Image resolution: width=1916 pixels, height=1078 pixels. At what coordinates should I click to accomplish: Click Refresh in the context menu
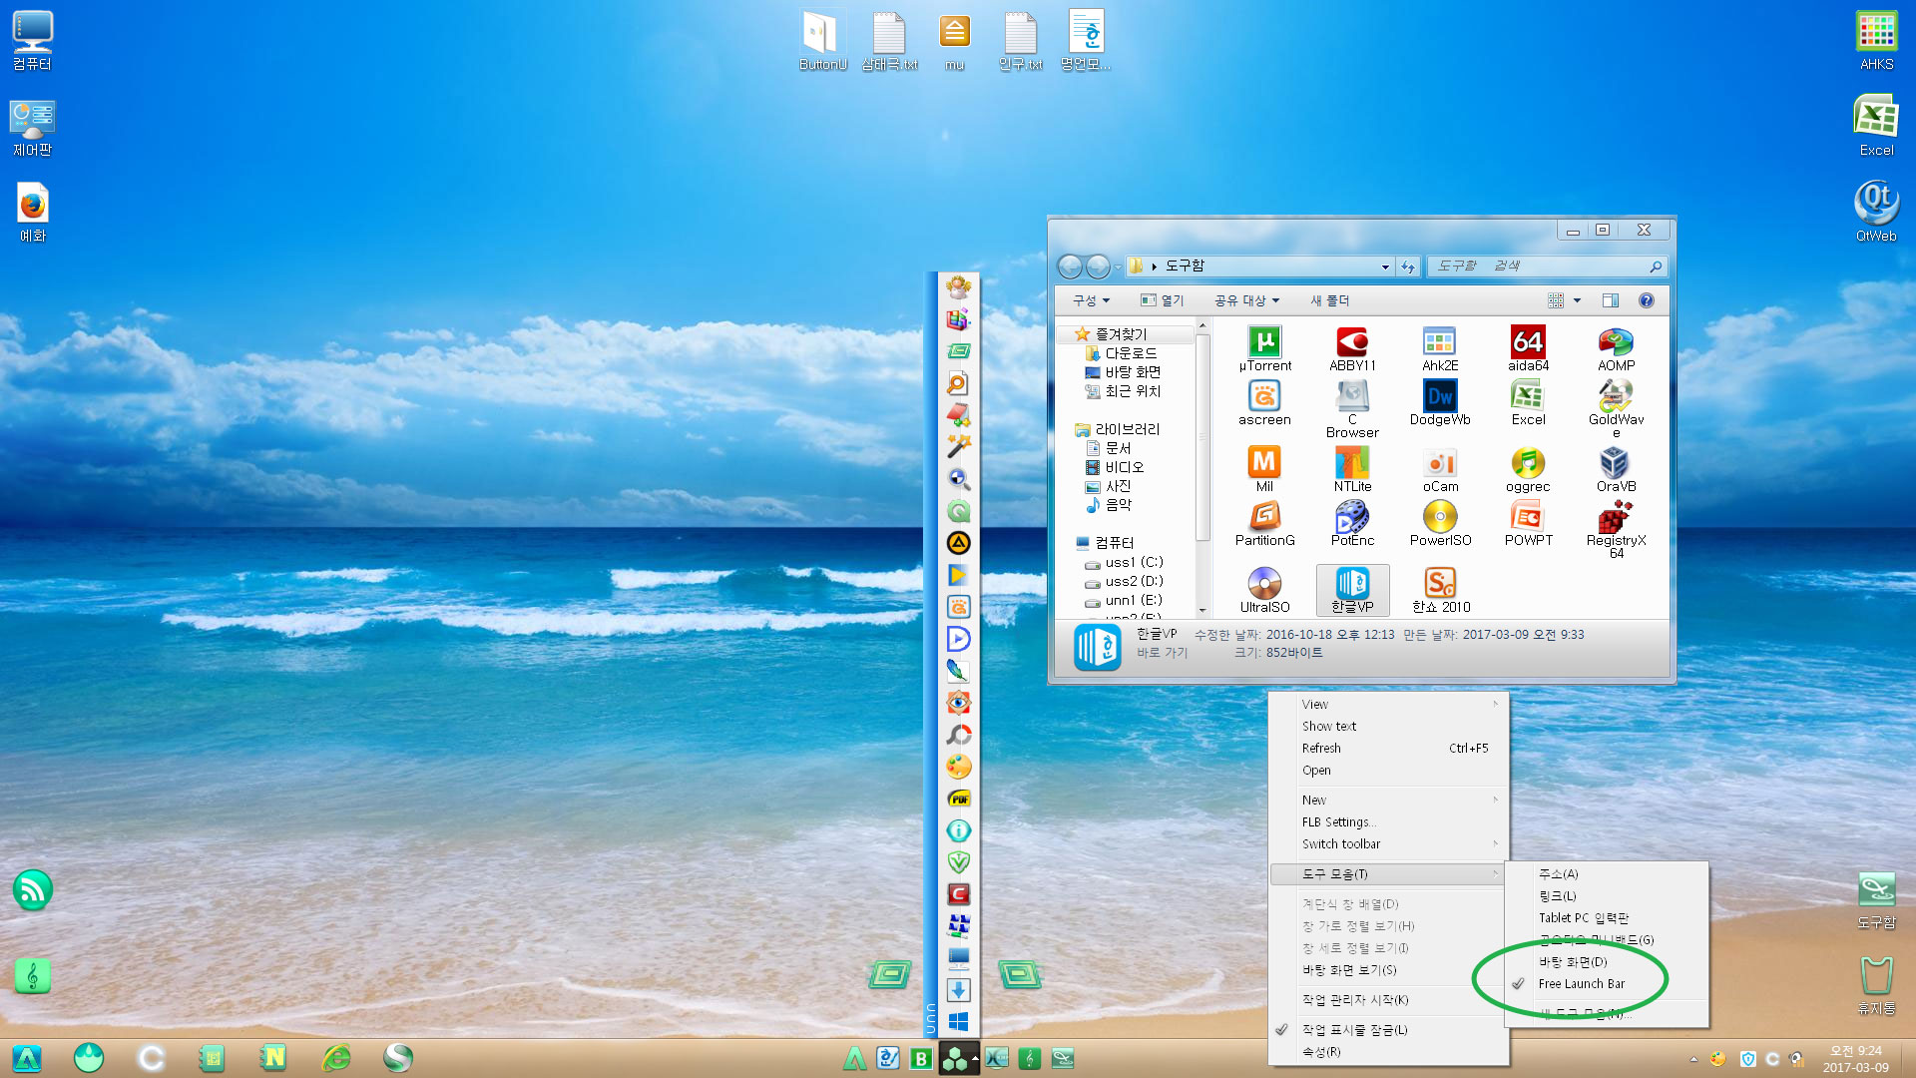pyautogui.click(x=1388, y=749)
